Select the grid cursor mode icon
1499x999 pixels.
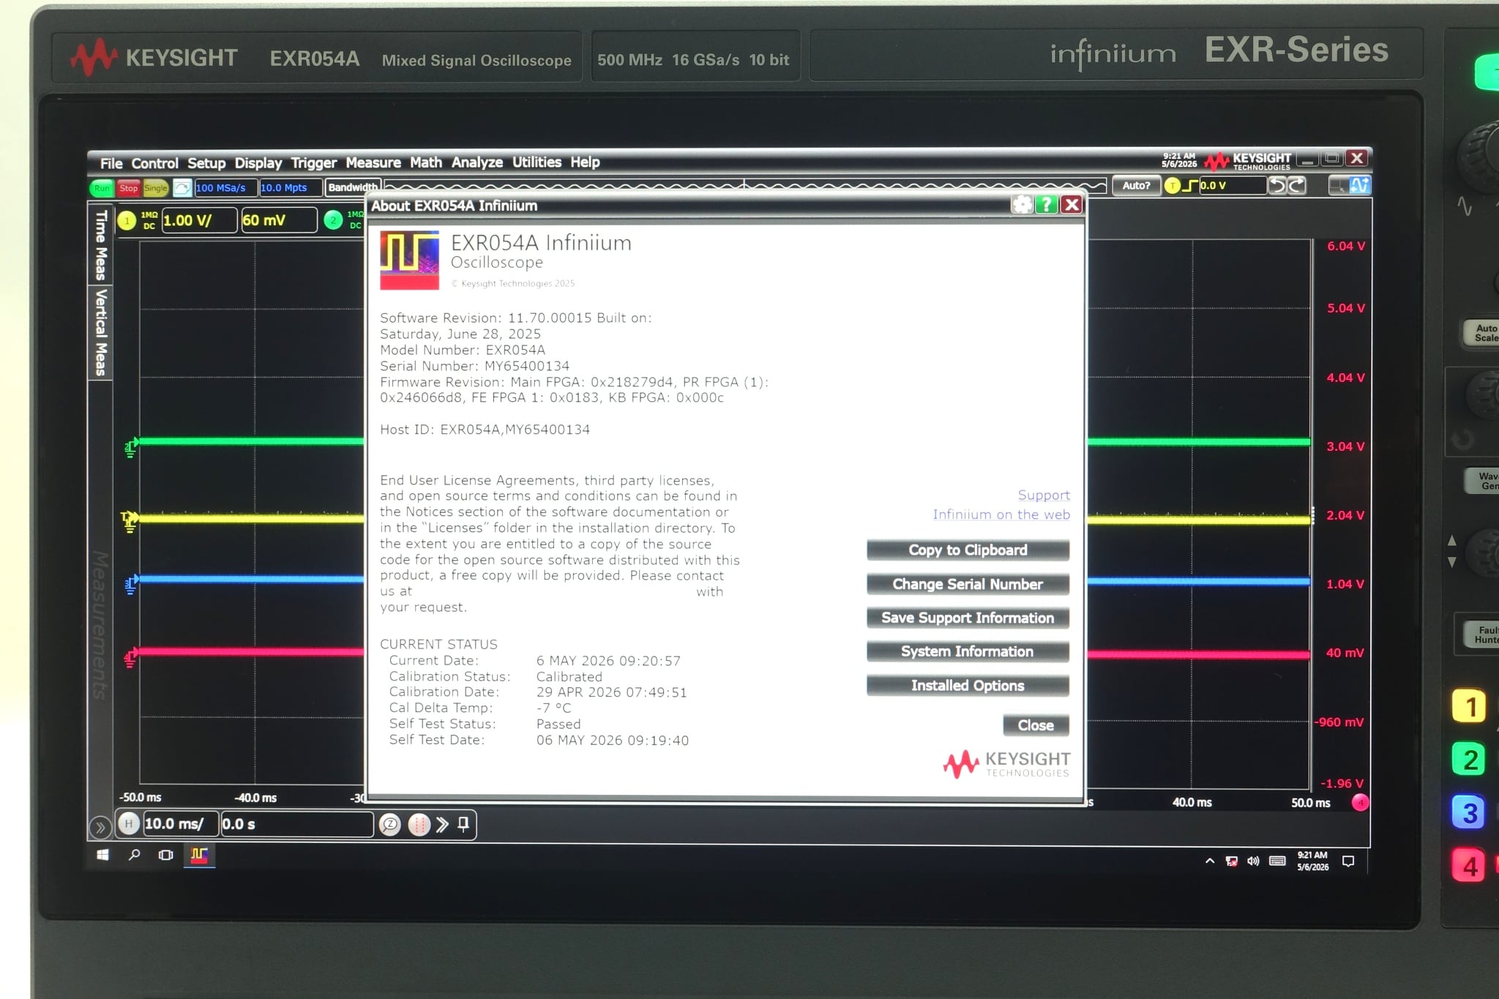[1338, 186]
